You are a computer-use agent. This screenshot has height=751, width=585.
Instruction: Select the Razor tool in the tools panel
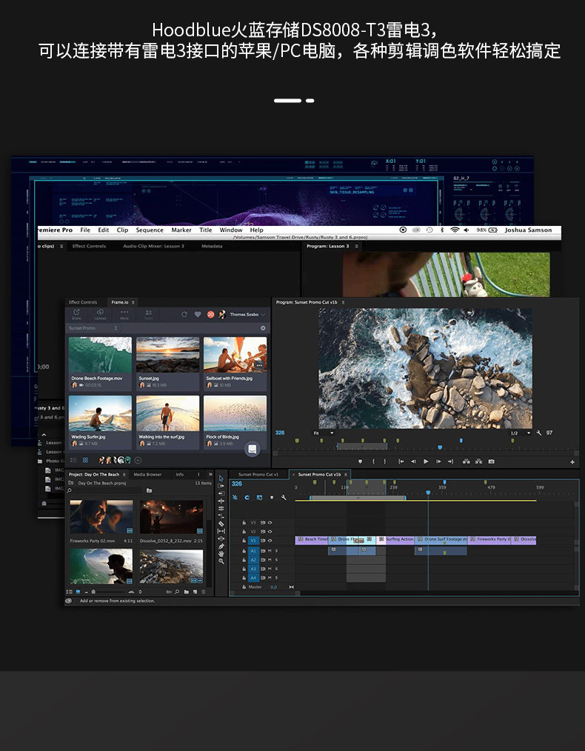pos(221,524)
